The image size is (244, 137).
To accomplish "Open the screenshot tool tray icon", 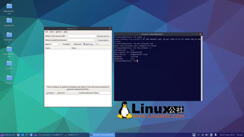I will pyautogui.click(x=194, y=135).
